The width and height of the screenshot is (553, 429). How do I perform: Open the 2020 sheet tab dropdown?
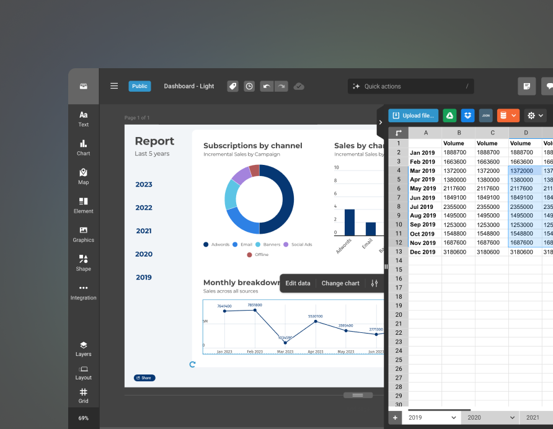pyautogui.click(x=512, y=418)
